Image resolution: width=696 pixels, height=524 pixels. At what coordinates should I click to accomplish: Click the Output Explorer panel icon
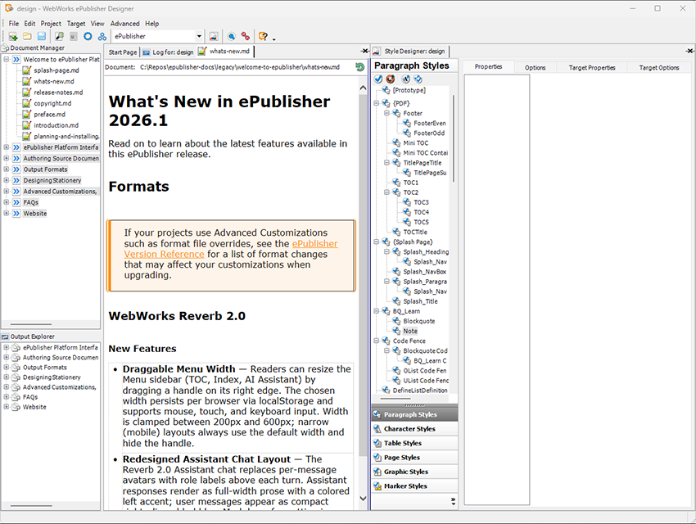click(6, 337)
